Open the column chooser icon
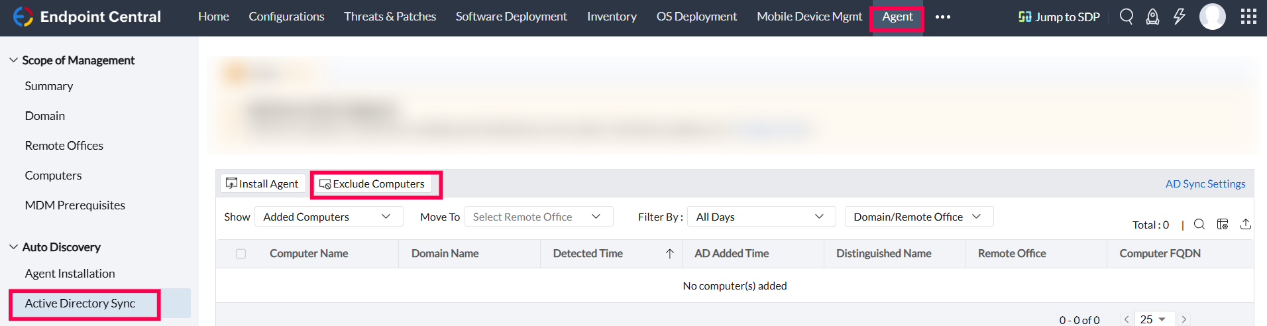Screen dimensions: 1267x326 1223,224
